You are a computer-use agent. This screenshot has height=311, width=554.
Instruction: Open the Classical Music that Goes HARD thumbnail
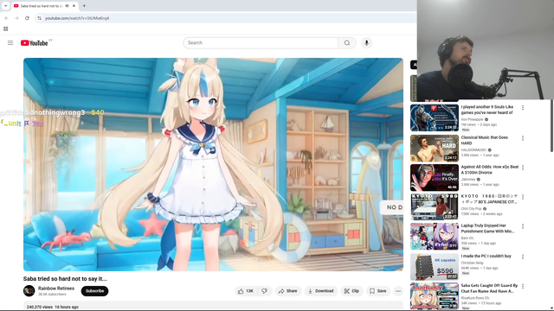click(435, 148)
